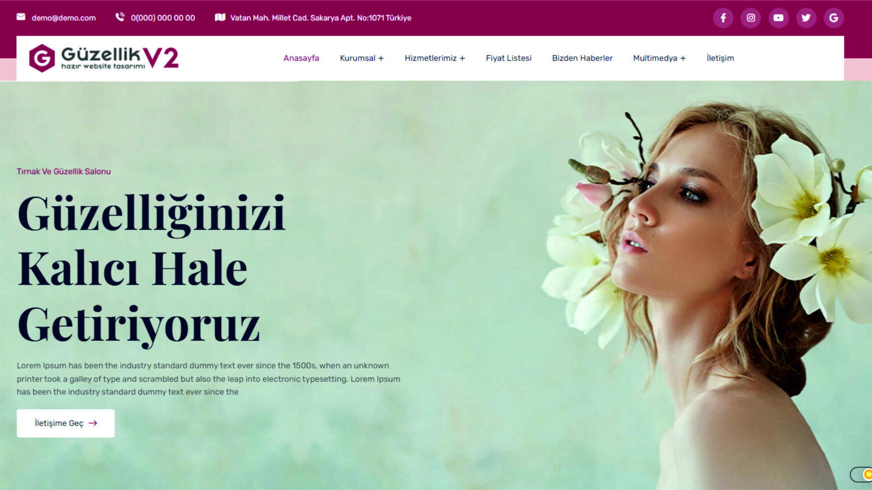Open the Google social icon
The width and height of the screenshot is (872, 490).
coord(834,18)
